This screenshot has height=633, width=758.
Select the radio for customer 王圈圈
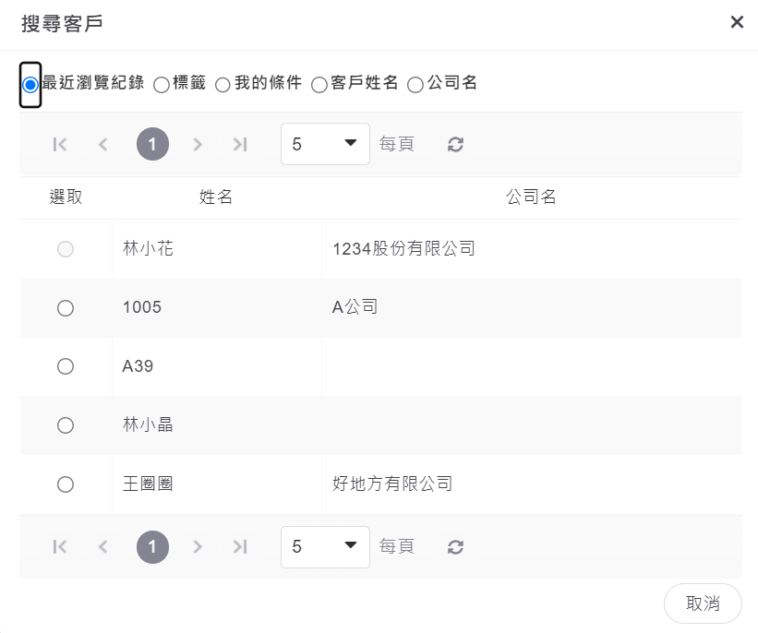(x=66, y=484)
